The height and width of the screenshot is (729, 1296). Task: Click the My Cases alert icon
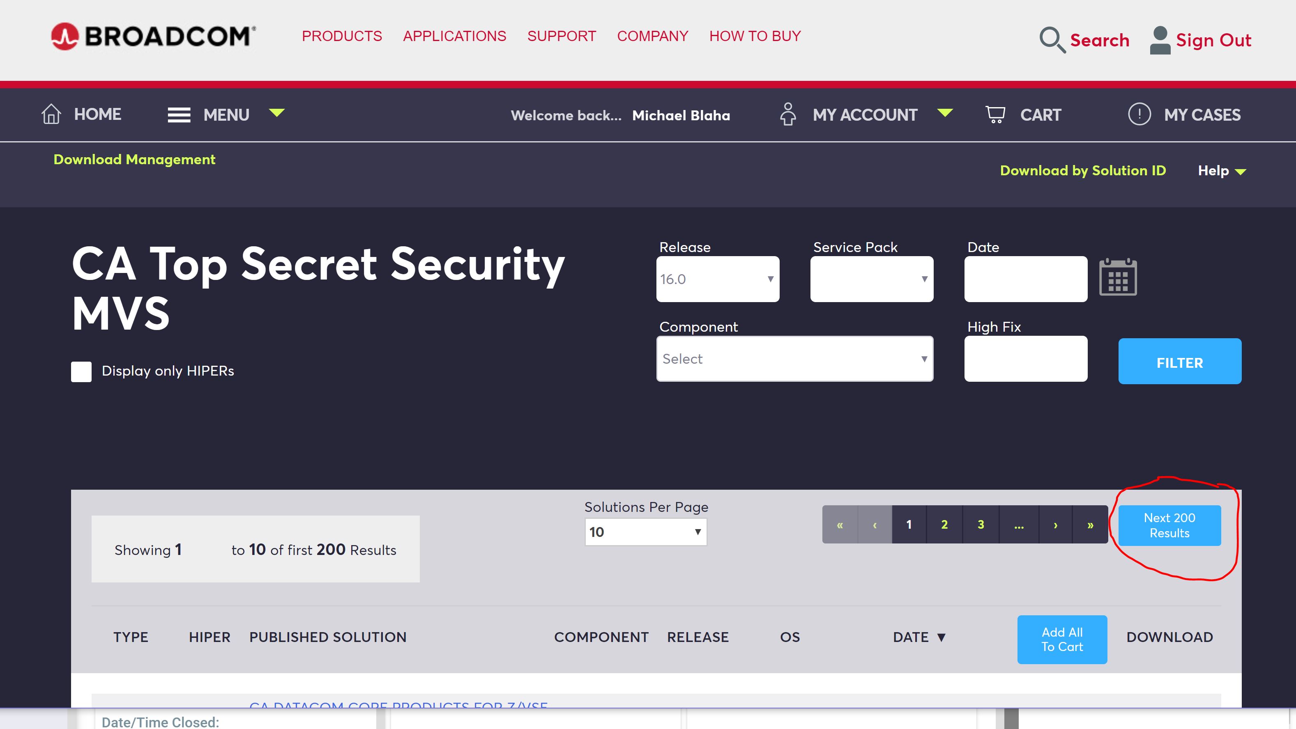coord(1139,114)
